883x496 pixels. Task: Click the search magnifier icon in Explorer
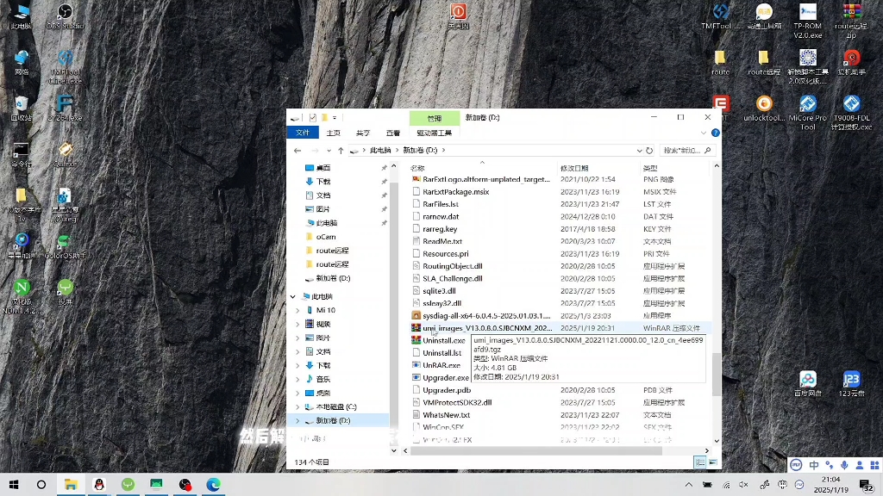point(708,150)
